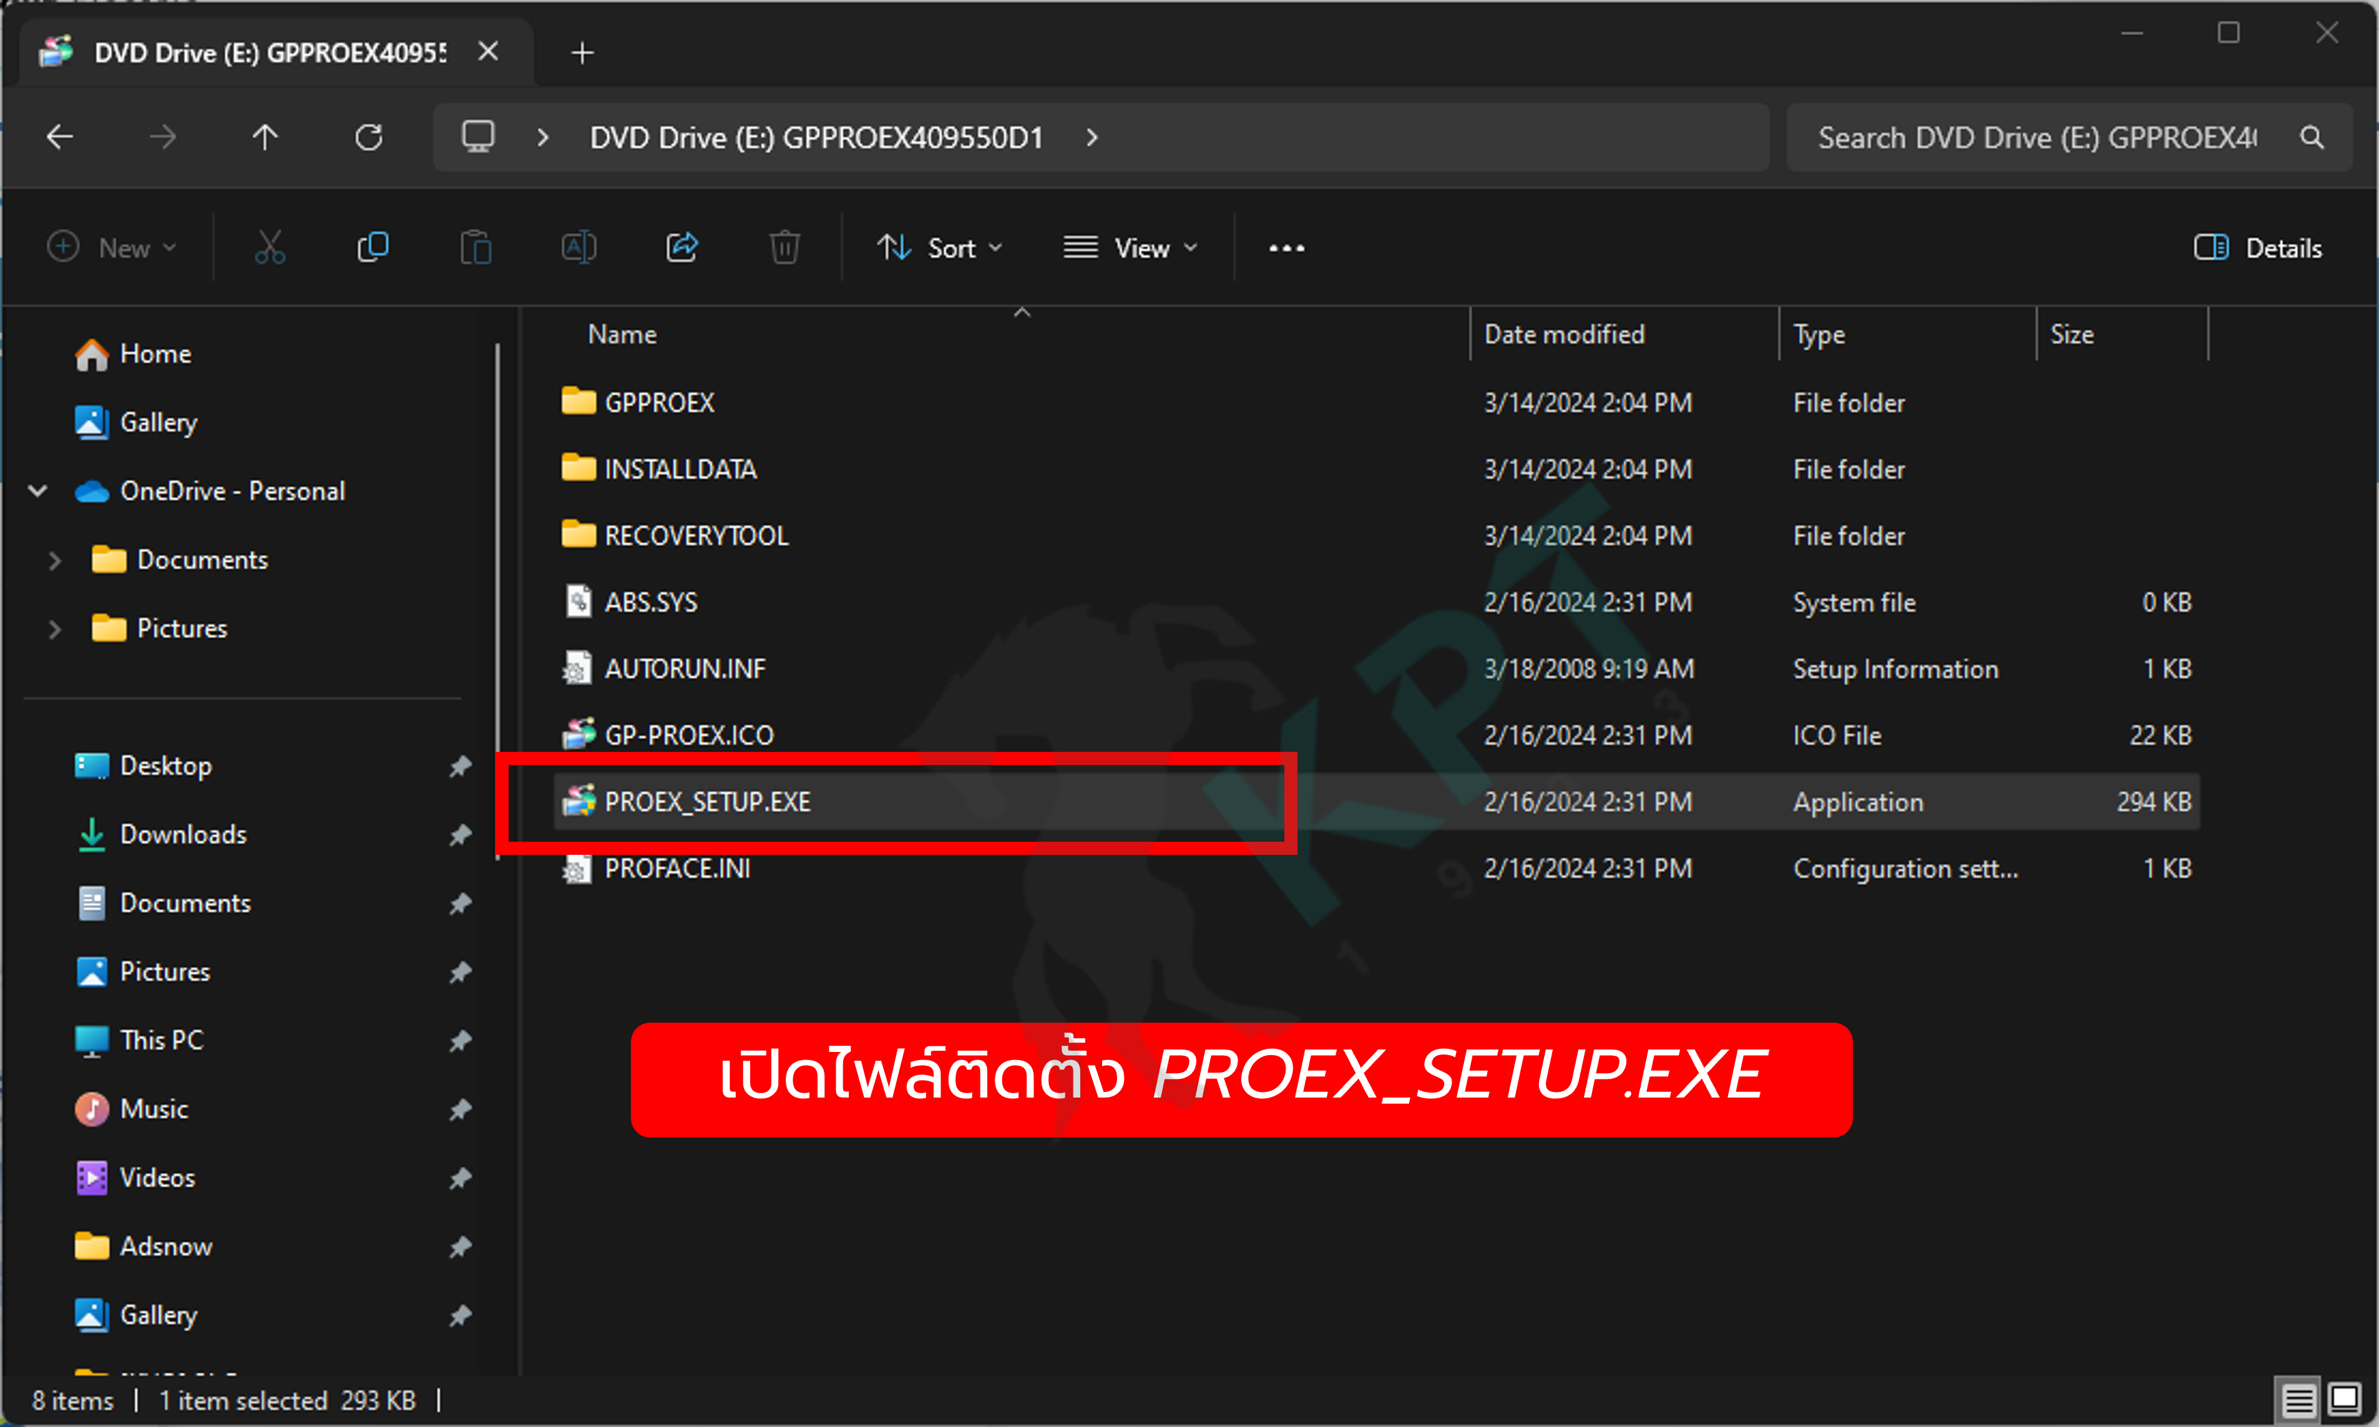Add a new File Explorer tab
Screen dimensions: 2379x1427
(x=582, y=53)
